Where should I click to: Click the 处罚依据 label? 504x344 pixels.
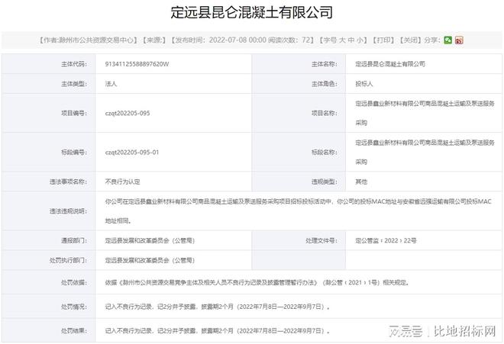[74, 283]
